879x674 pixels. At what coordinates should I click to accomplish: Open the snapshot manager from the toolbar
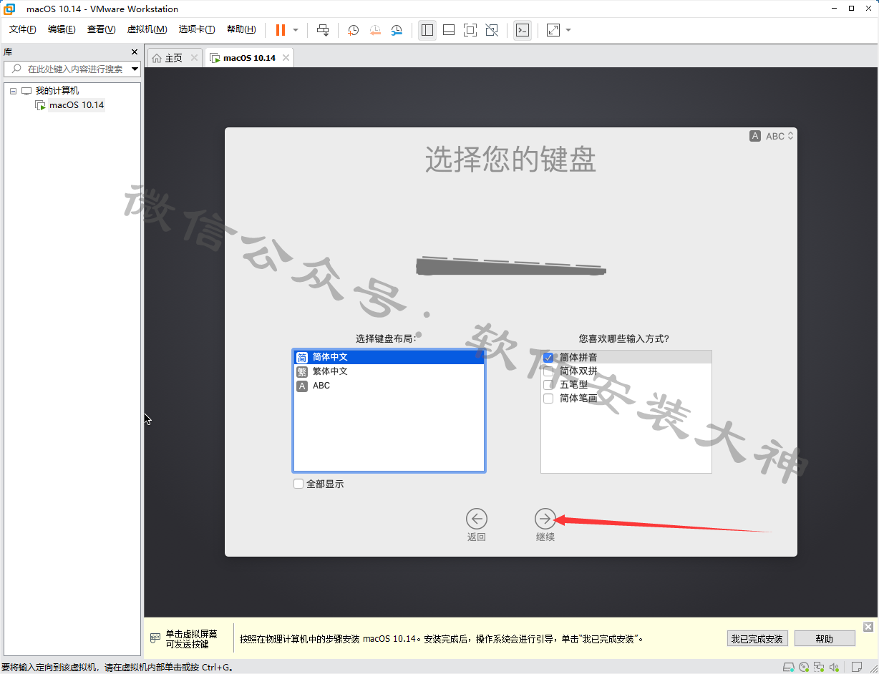(x=397, y=30)
